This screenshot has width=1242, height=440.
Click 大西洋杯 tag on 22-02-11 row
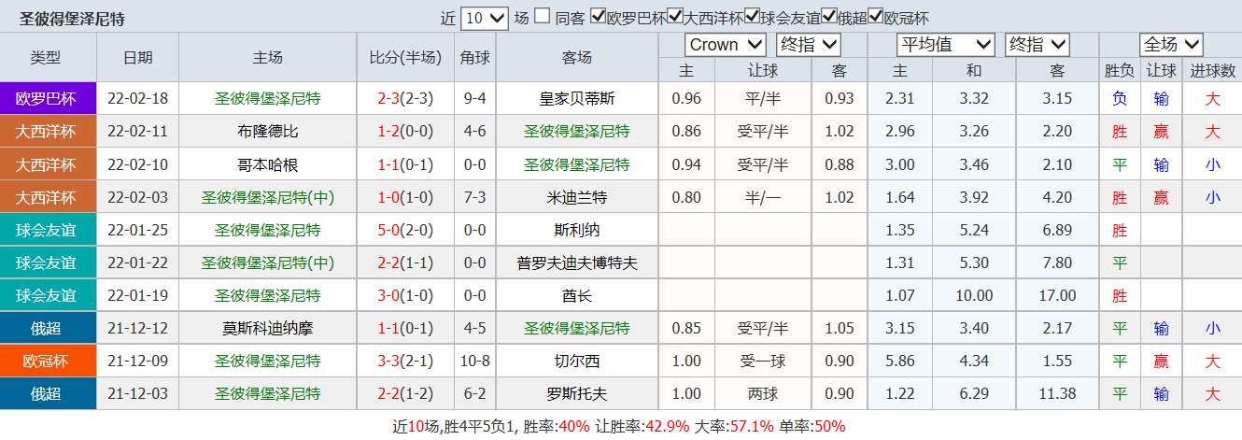46,132
